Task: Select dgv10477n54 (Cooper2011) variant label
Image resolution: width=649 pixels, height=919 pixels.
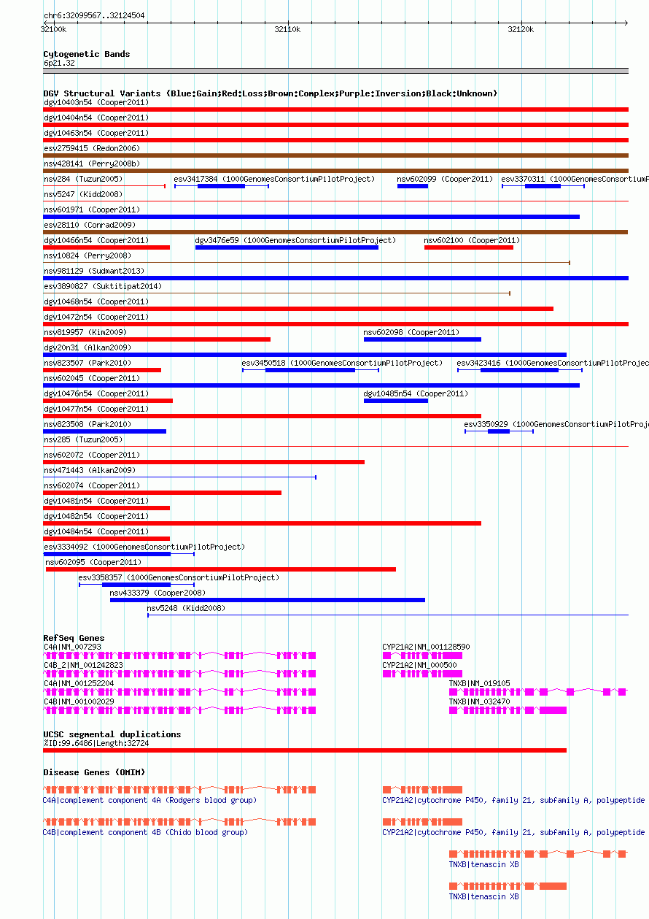Action: [x=96, y=409]
